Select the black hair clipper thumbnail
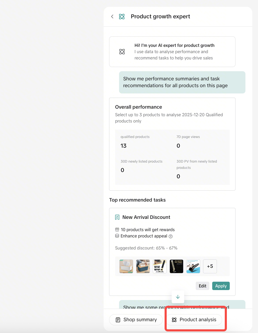Image resolution: width=258 pixels, height=333 pixels. [x=176, y=266]
